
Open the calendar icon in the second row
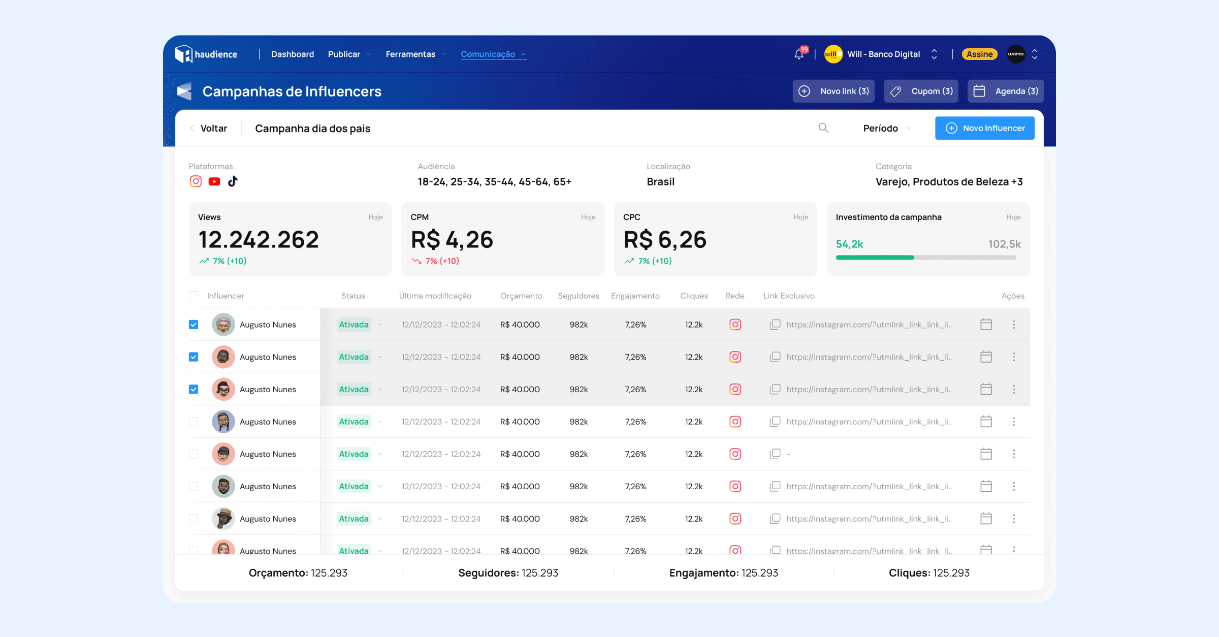click(986, 357)
